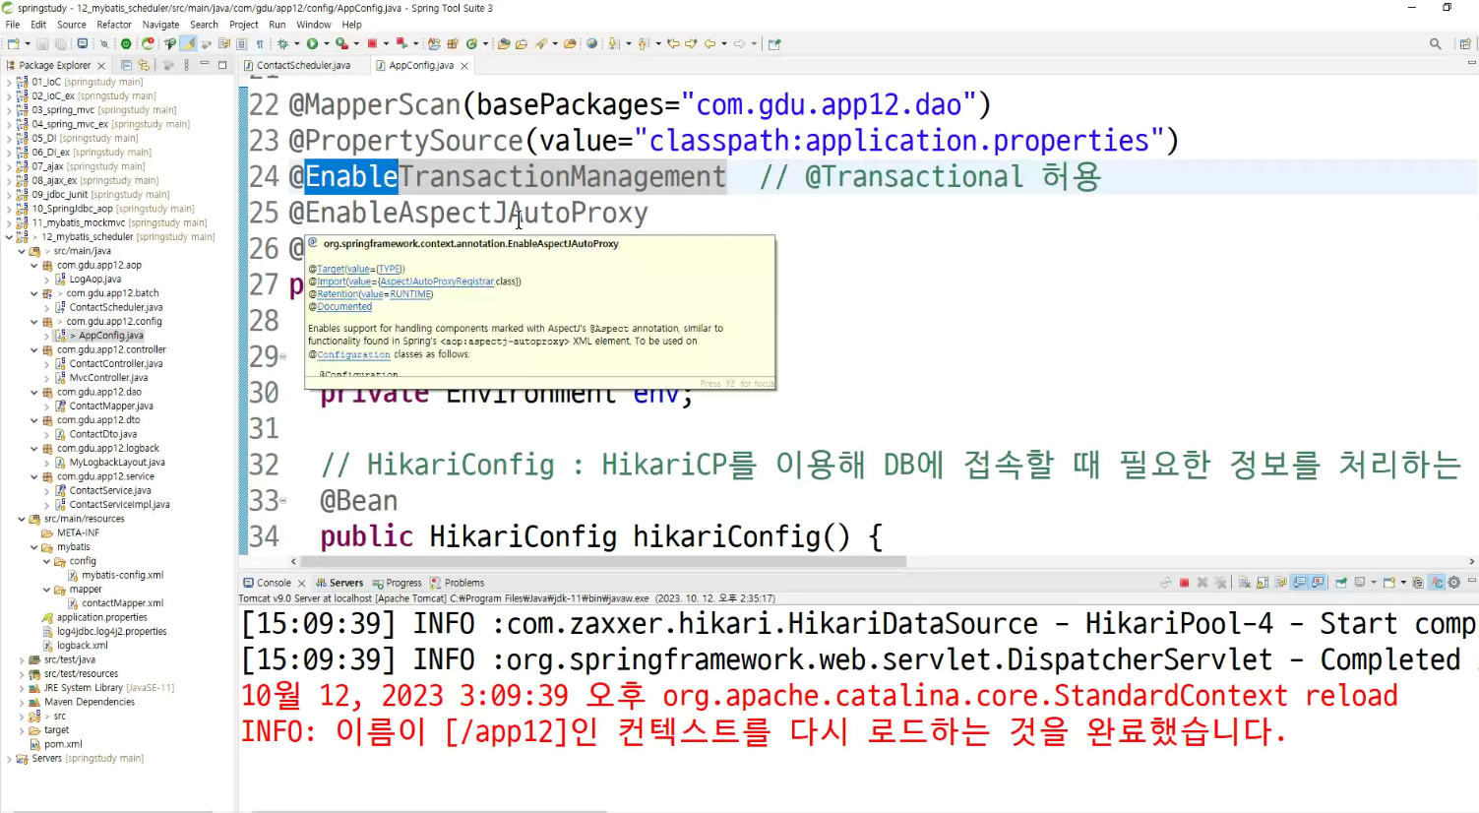Click the Documented link in hover popup

click(x=344, y=307)
